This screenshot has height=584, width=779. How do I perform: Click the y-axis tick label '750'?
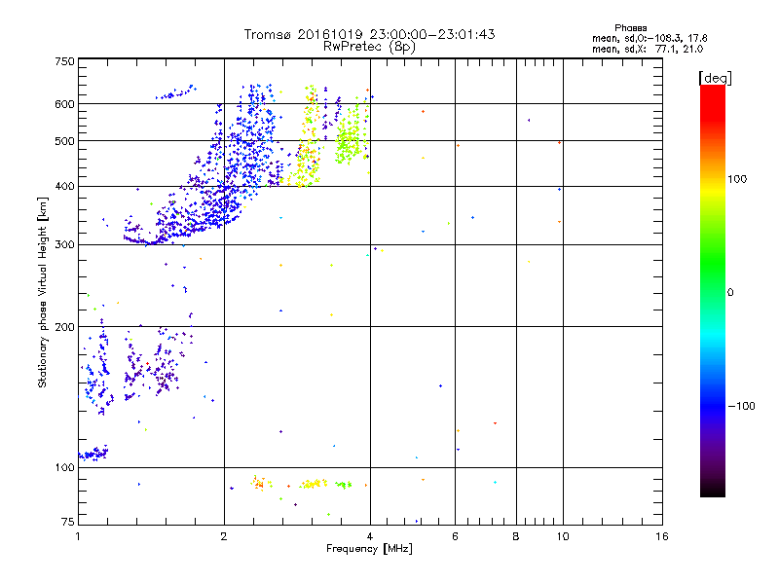pos(64,61)
